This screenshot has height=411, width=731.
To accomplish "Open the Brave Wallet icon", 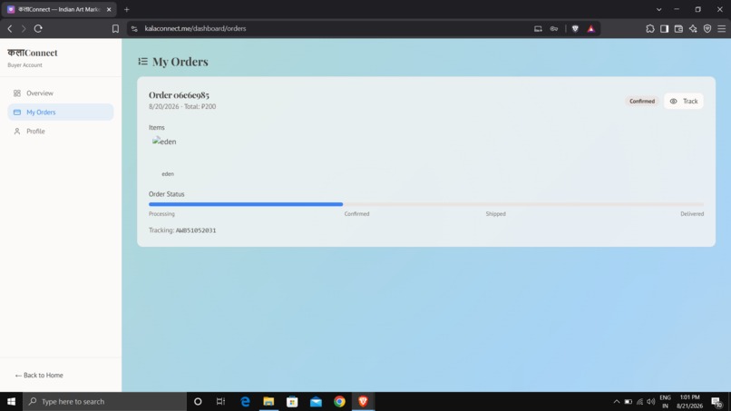I will pos(678,28).
